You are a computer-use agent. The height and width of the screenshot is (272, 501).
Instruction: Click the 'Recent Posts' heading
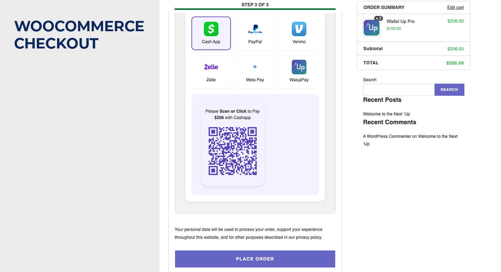(x=382, y=100)
